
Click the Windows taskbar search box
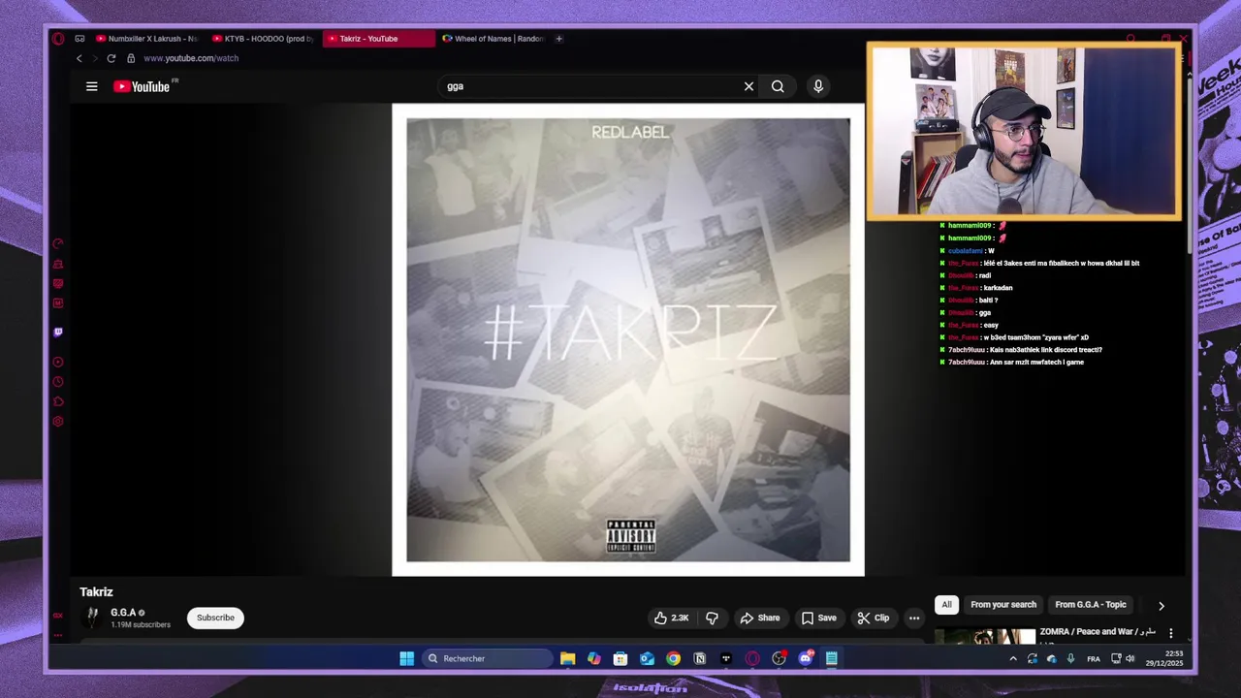pyautogui.click(x=488, y=658)
